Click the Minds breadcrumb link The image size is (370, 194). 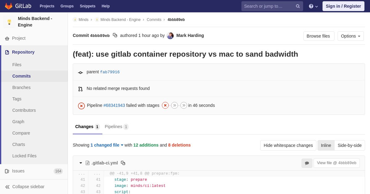coord(84,20)
